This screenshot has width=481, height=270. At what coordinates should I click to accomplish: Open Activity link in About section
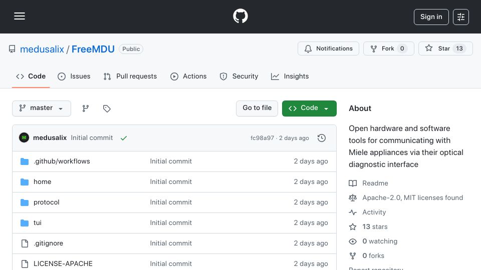click(x=374, y=212)
